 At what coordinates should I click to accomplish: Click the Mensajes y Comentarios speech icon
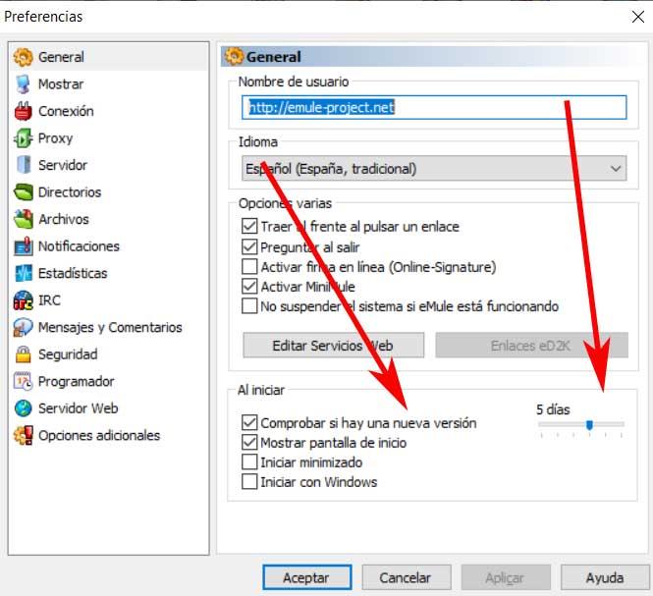[23, 327]
